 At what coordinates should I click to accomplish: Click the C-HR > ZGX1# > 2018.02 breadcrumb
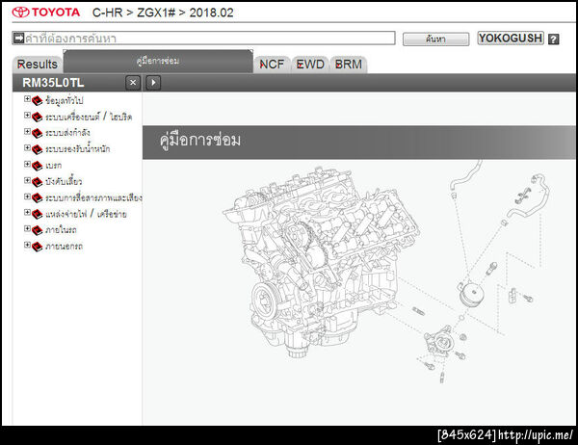click(x=163, y=13)
